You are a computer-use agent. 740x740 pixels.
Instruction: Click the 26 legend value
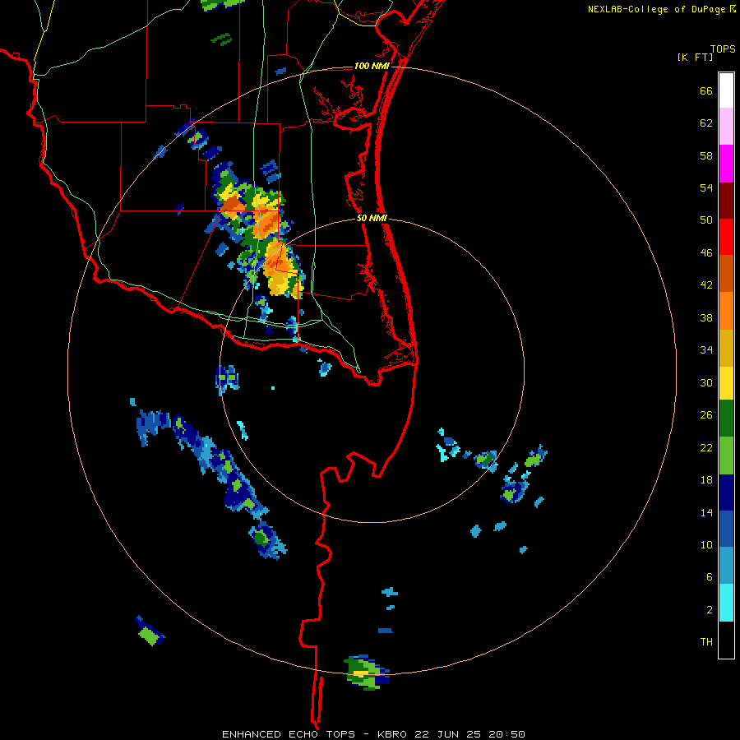pos(706,415)
